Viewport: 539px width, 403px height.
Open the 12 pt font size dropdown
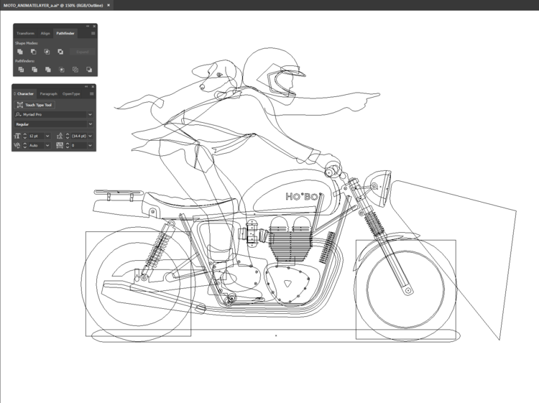[47, 136]
